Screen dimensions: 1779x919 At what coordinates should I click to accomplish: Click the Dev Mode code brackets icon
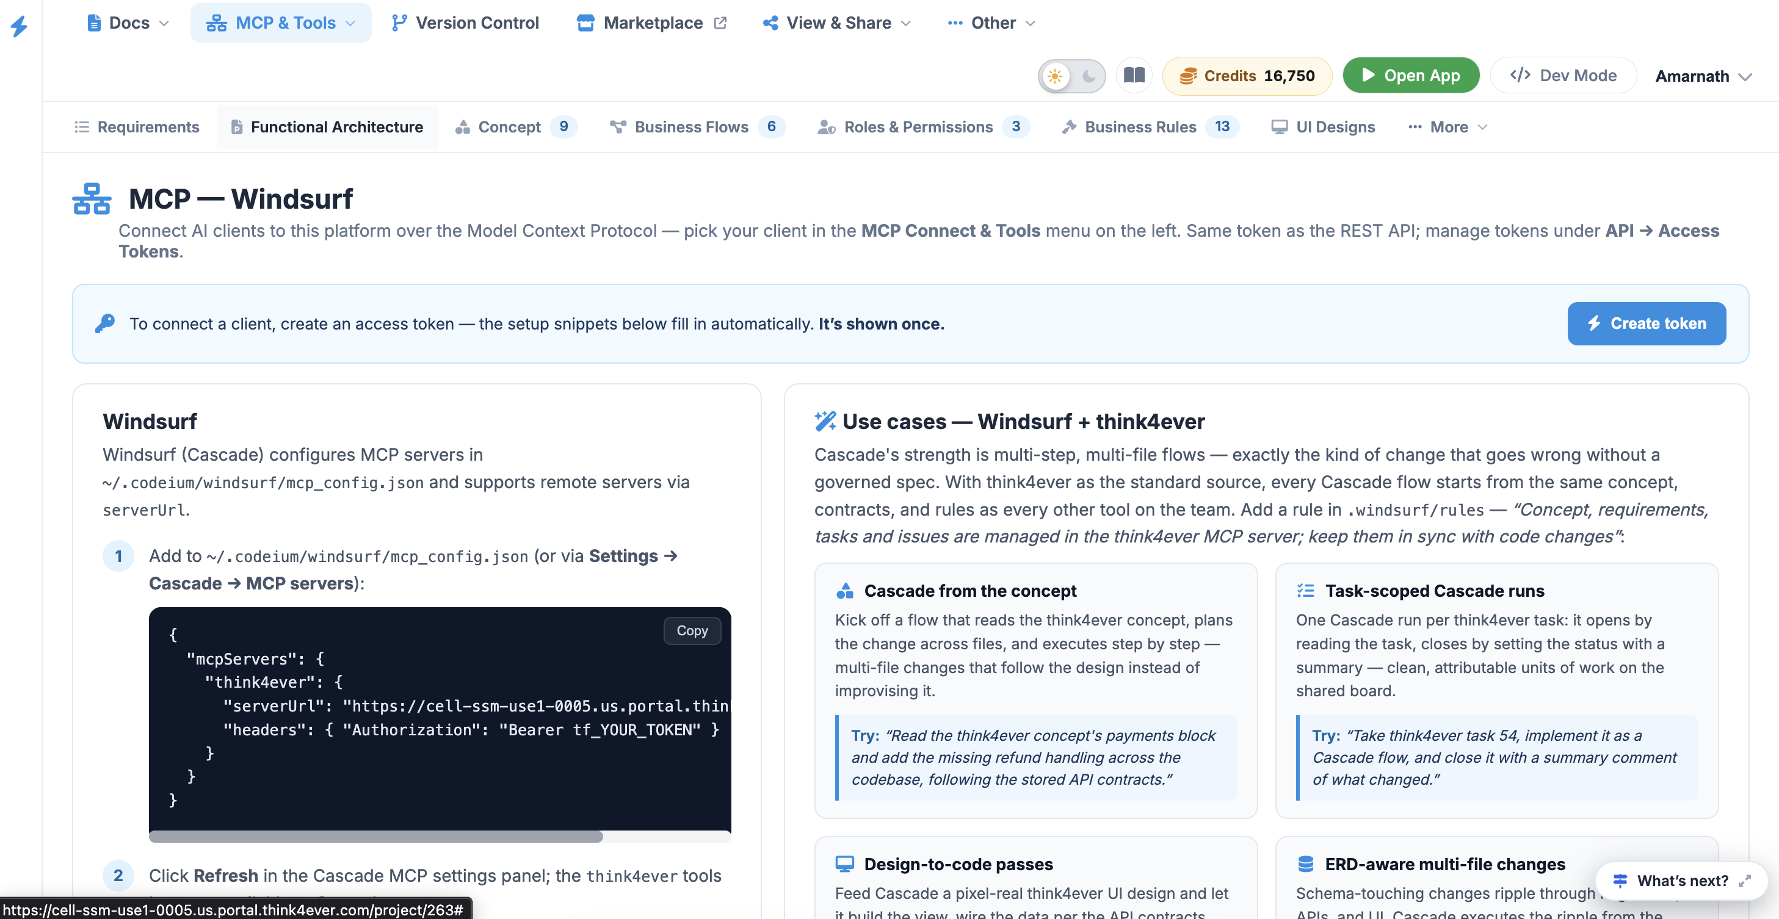click(x=1520, y=75)
